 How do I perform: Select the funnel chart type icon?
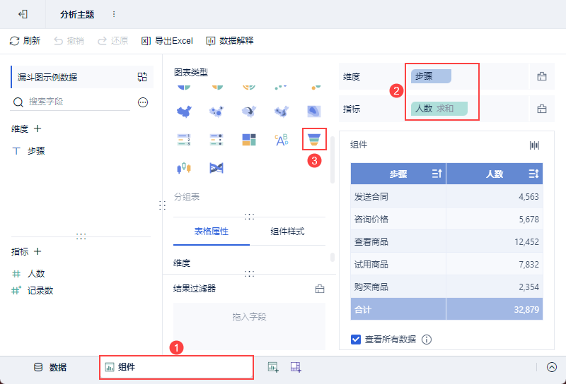tap(314, 139)
